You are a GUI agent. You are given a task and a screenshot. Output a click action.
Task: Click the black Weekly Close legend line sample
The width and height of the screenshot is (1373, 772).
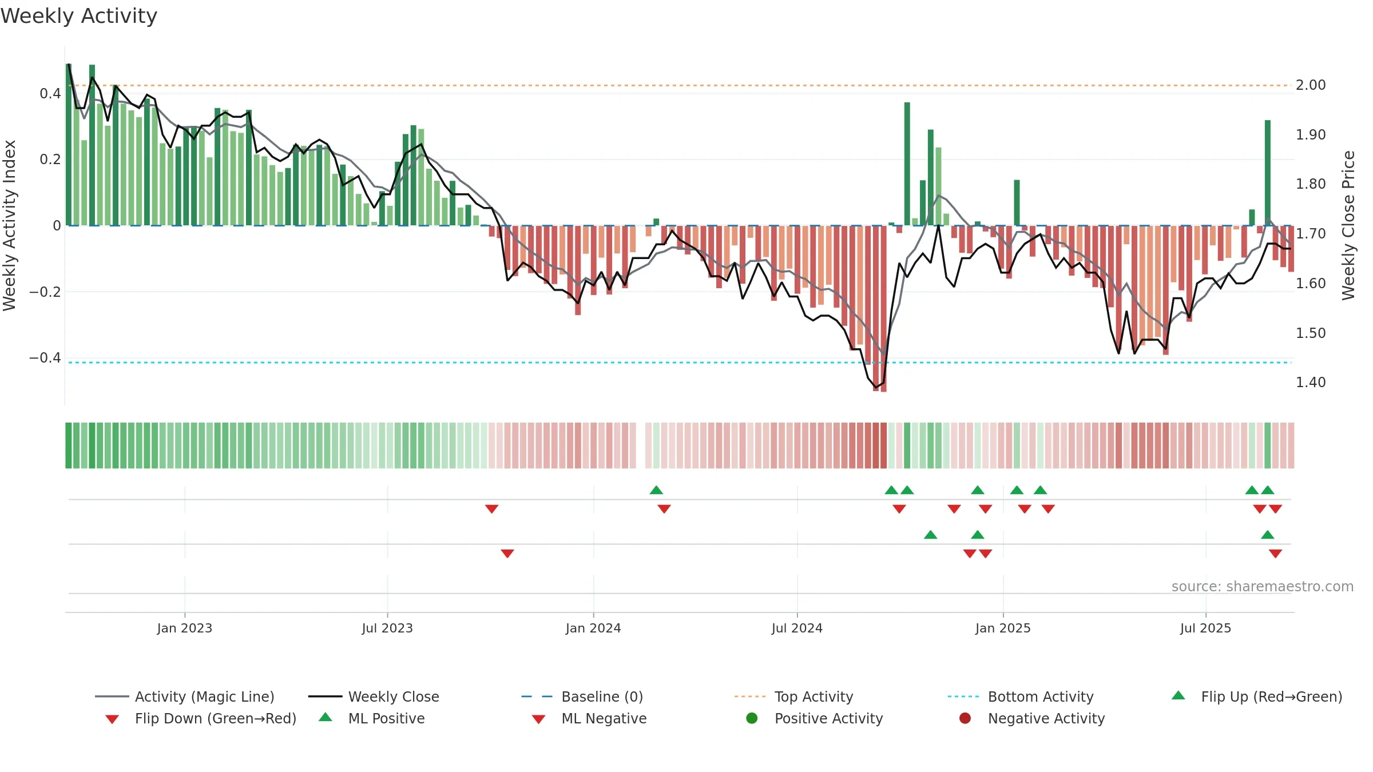(325, 697)
